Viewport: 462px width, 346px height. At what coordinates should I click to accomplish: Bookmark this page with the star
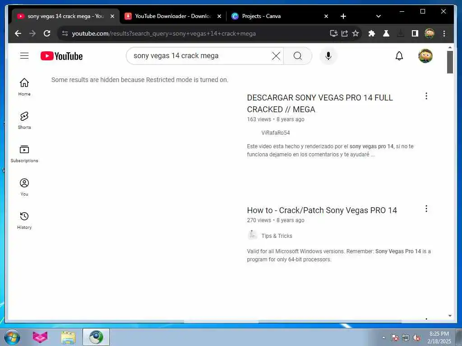point(356,33)
